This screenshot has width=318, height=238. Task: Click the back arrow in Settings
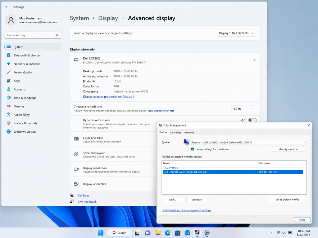(7, 7)
